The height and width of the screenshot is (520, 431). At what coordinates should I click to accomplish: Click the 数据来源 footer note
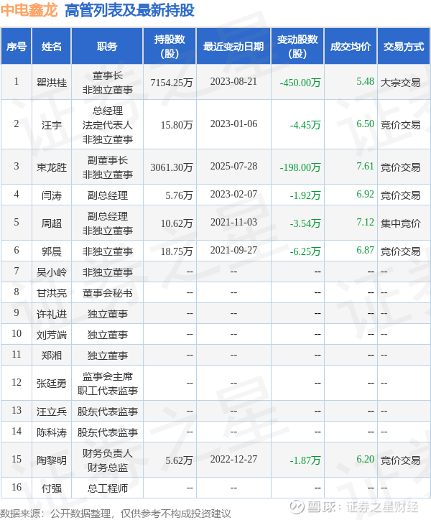pos(116,514)
